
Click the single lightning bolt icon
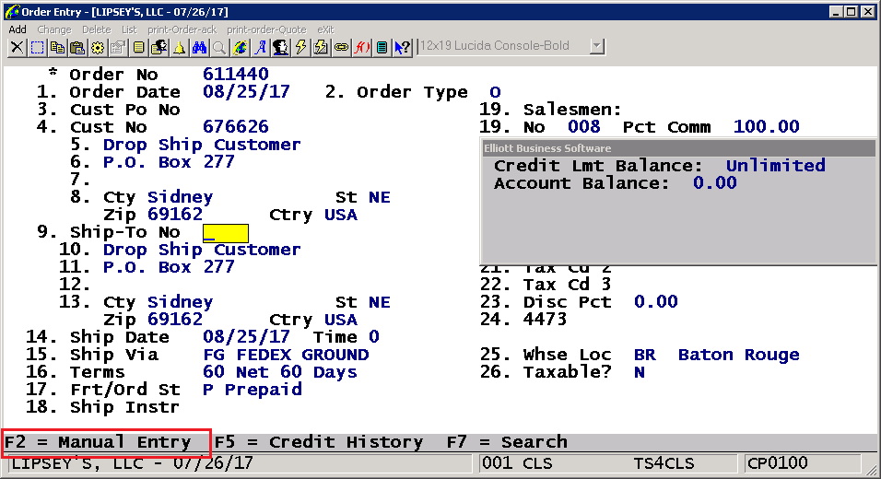coord(300,47)
